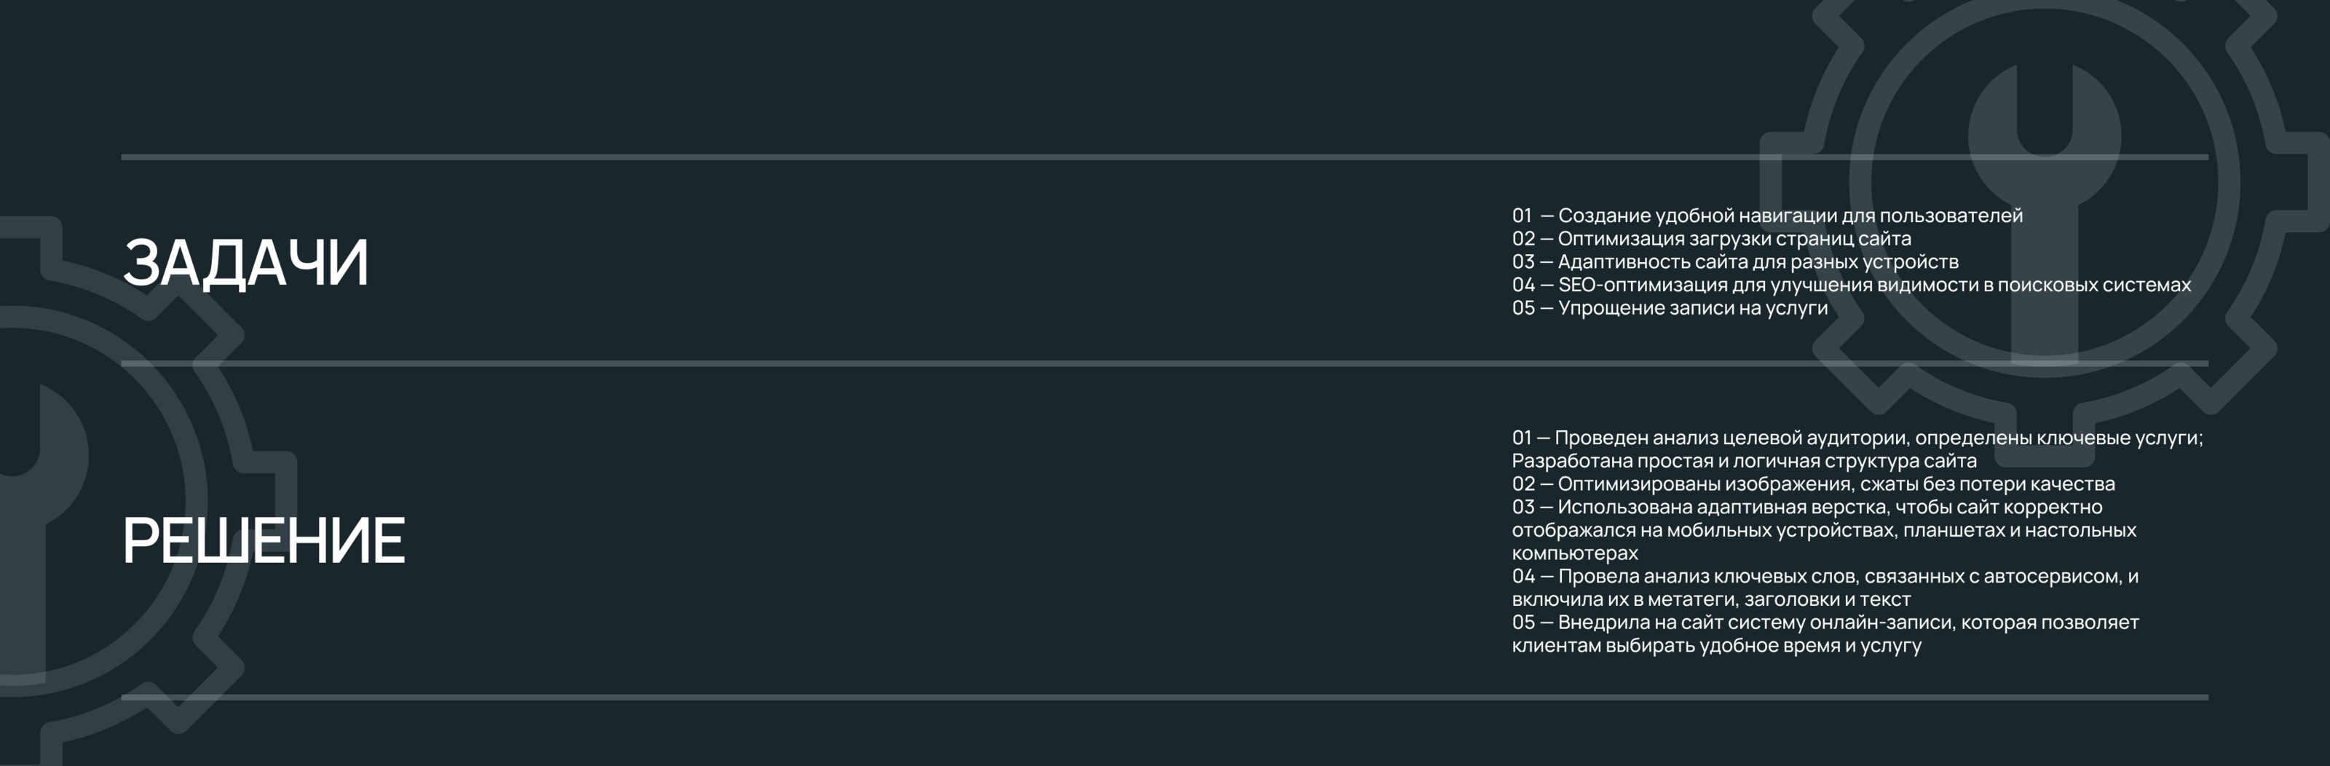Click task 03 Адаптивность сайта line
Screen dimensions: 2330x766
coord(1735,261)
